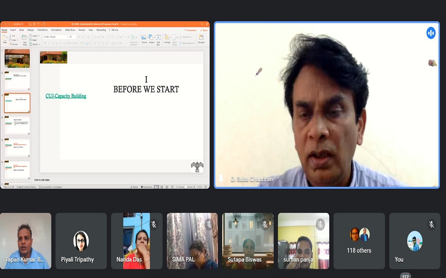Click the Picture icon in the ribbon
446x278 pixels.
(x=144, y=38)
